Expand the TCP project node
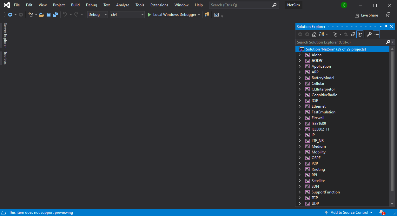Screen dimensions: 397x216 pos(300,198)
